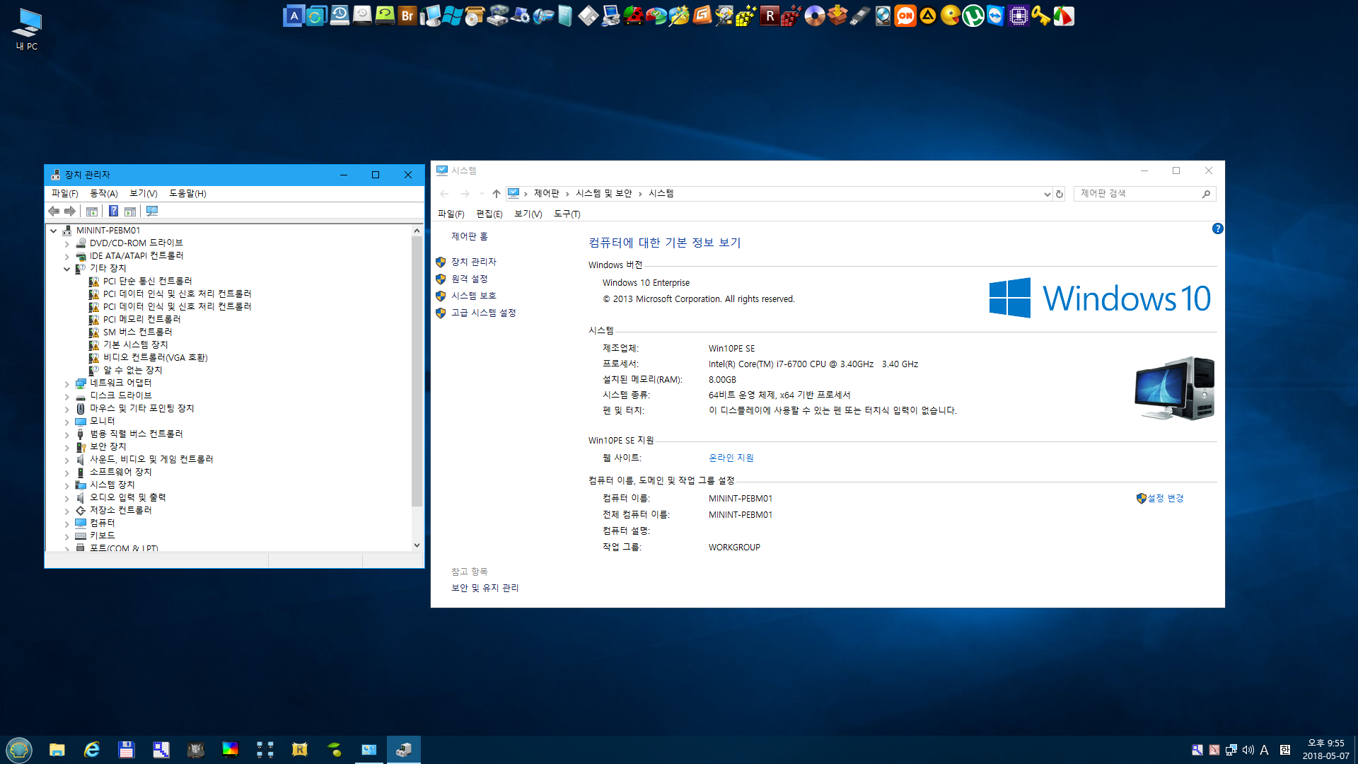1358x764 pixels.
Task: Launch the Adobe Bridge icon in top dock
Action: 407,16
